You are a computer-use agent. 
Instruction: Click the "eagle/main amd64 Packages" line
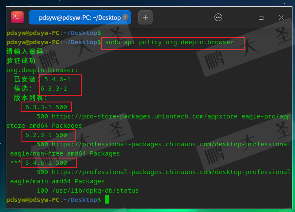pyautogui.click(x=57, y=181)
